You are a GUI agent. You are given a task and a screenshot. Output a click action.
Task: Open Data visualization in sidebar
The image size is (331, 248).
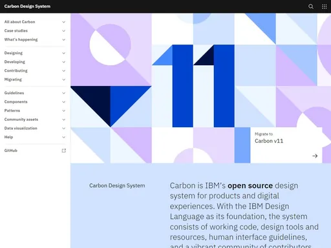(35, 129)
